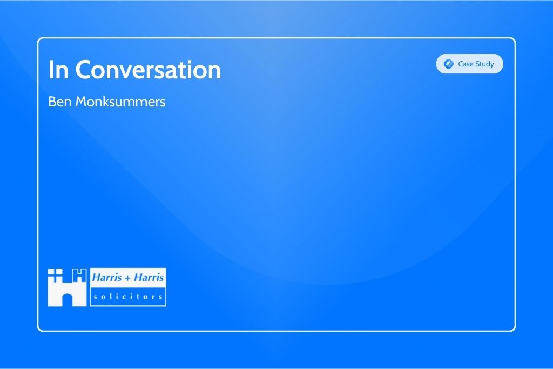Click the Case Study badge icon

point(448,64)
